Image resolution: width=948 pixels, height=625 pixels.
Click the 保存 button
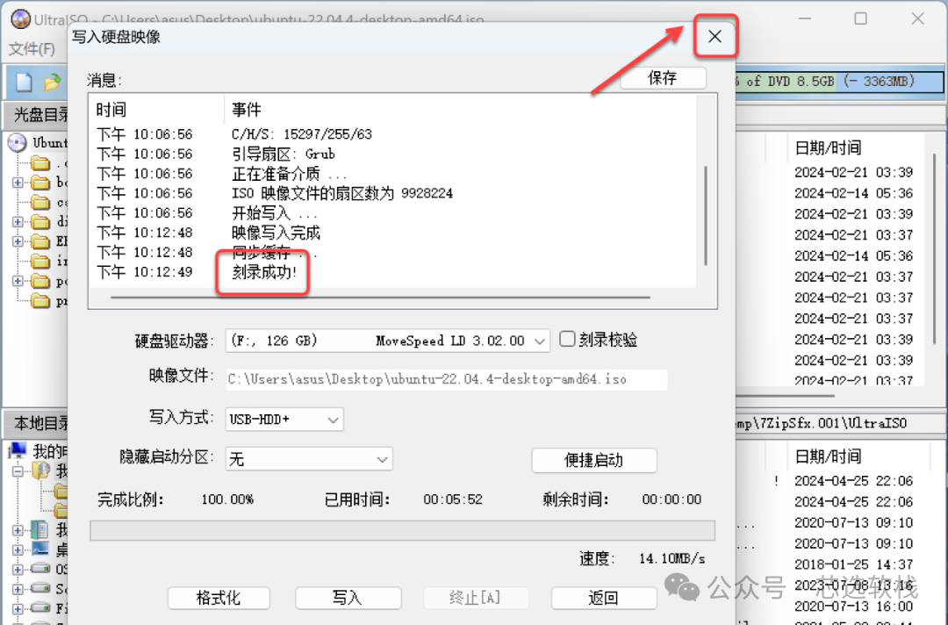coord(663,77)
